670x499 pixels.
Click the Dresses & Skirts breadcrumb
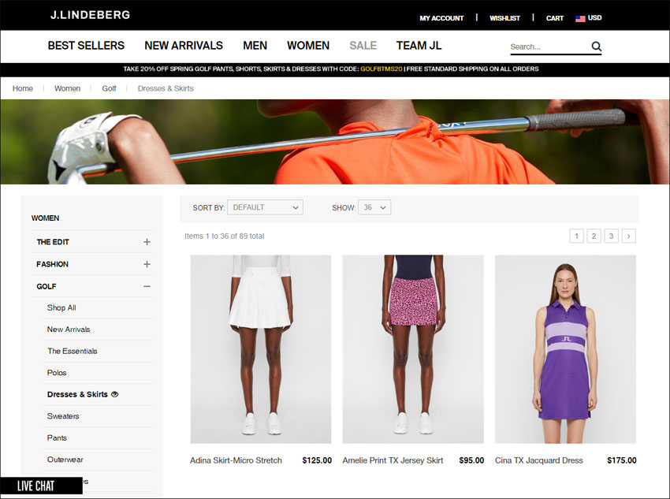(166, 88)
